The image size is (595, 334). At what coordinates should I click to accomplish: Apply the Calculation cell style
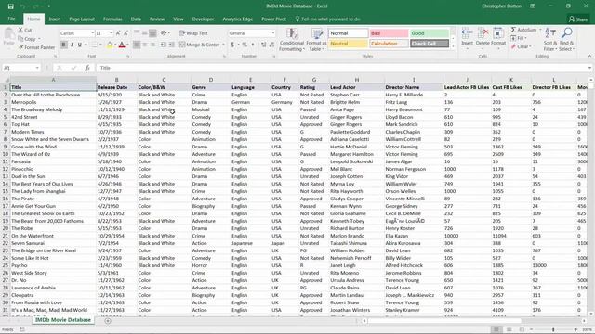tap(389, 44)
